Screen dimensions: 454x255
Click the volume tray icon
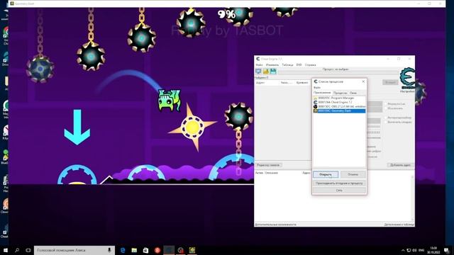414,250
